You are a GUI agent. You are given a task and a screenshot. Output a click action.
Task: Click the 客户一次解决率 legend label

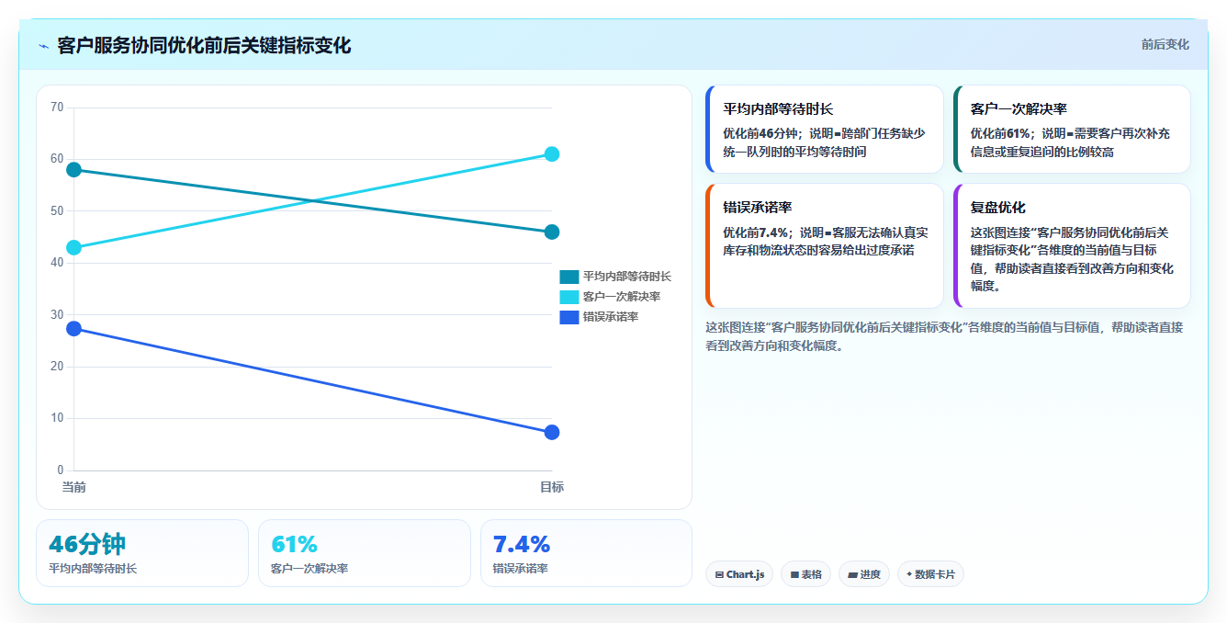[x=622, y=297]
